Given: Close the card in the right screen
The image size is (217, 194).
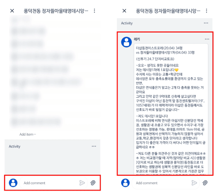Looking at the screenshot, I should [x=124, y=11].
